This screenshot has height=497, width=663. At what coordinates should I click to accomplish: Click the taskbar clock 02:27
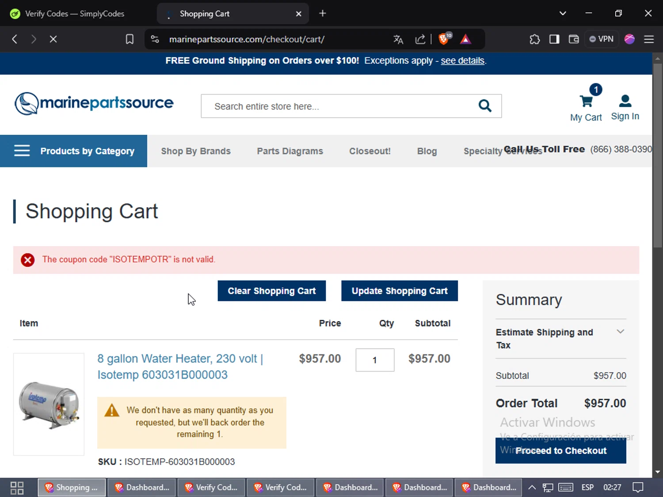[x=612, y=488]
